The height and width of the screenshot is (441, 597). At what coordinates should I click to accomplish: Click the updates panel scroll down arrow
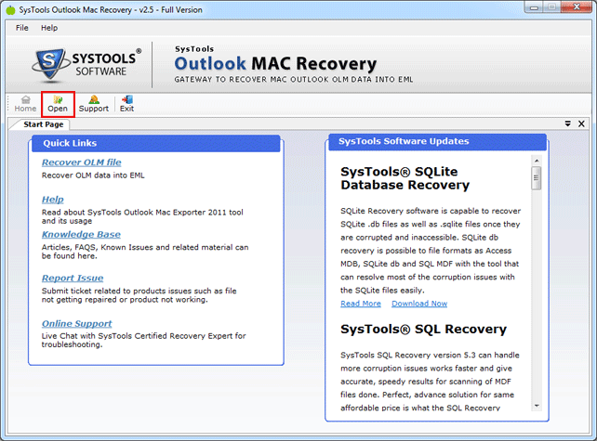coord(537,407)
